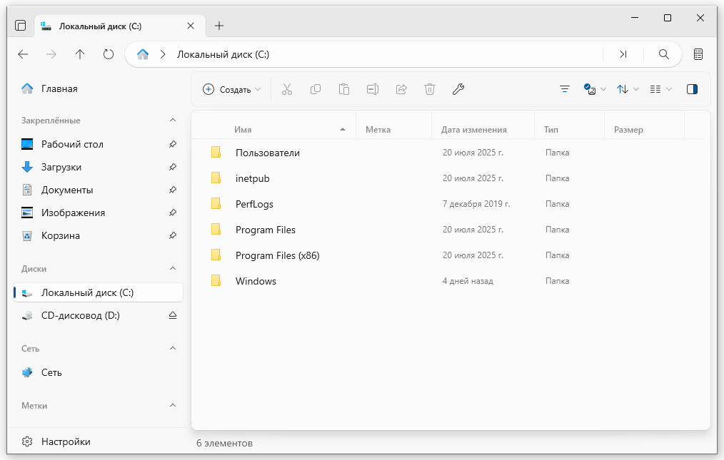Select the Windows folder
The height and width of the screenshot is (460, 724).
[x=447, y=281]
